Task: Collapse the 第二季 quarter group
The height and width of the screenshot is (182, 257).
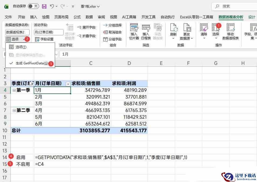Action: (14, 110)
